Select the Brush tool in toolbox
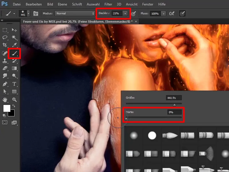The width and height of the screenshot is (229, 172). coord(14,53)
